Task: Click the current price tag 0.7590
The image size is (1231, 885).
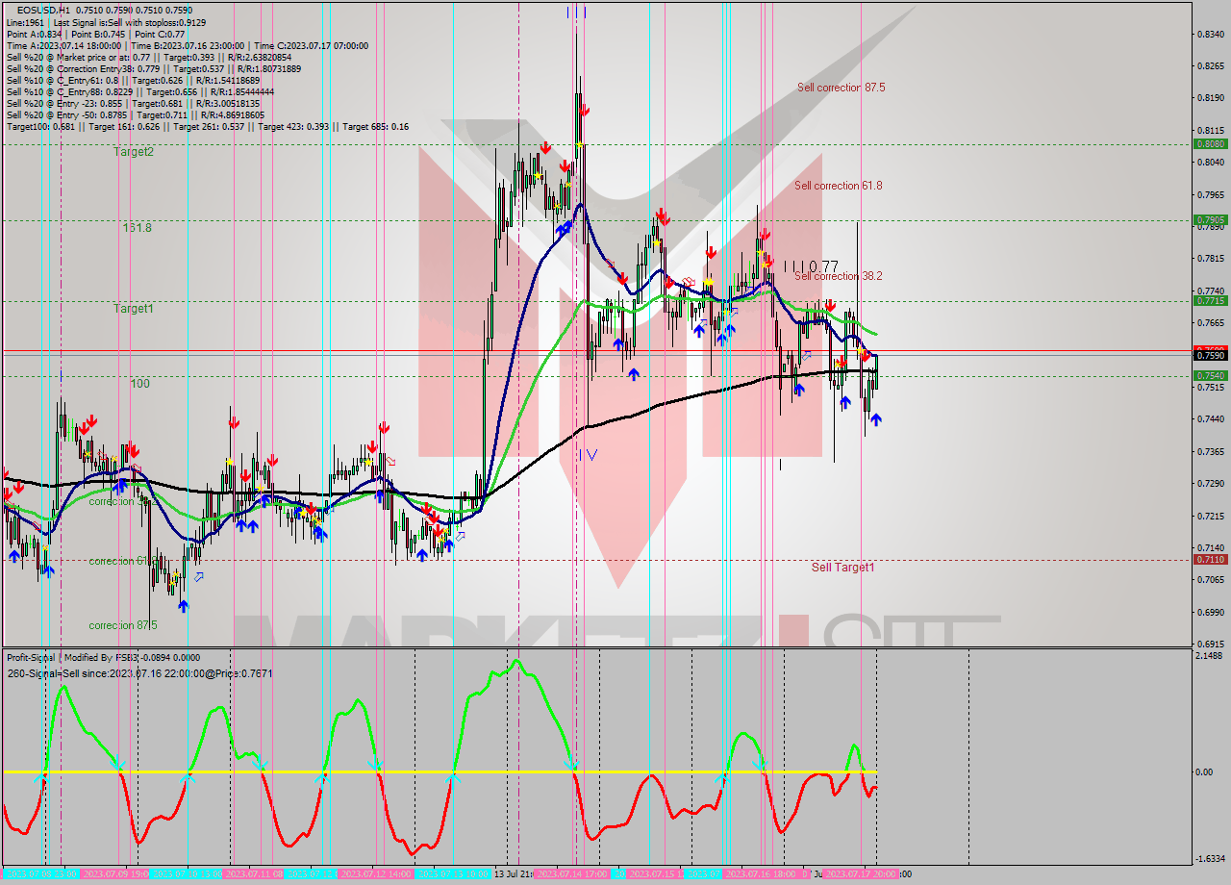Action: (1210, 355)
